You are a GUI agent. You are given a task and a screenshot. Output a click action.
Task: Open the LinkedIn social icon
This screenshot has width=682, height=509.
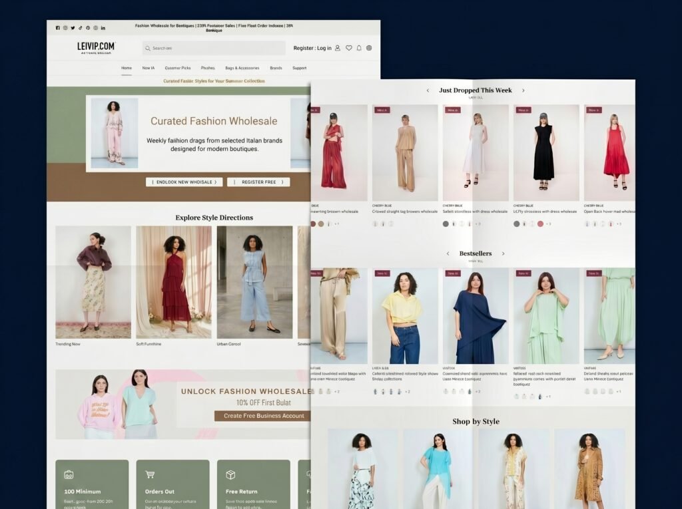pyautogui.click(x=103, y=28)
